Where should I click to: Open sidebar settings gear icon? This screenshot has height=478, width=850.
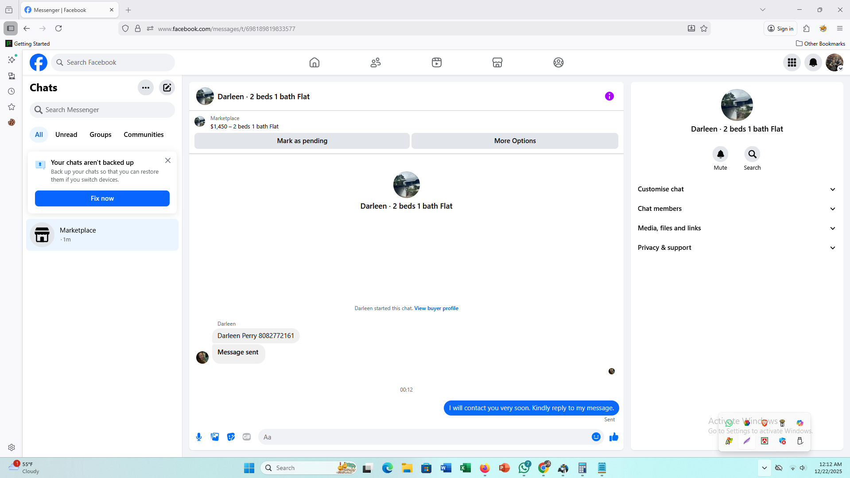coord(12,447)
